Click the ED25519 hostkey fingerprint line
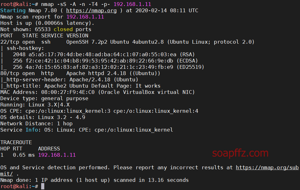Viewport: 300px width, 190px height. click(x=108, y=67)
